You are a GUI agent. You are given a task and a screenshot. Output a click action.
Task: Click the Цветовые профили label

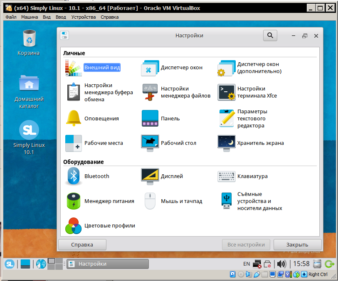coord(110,226)
